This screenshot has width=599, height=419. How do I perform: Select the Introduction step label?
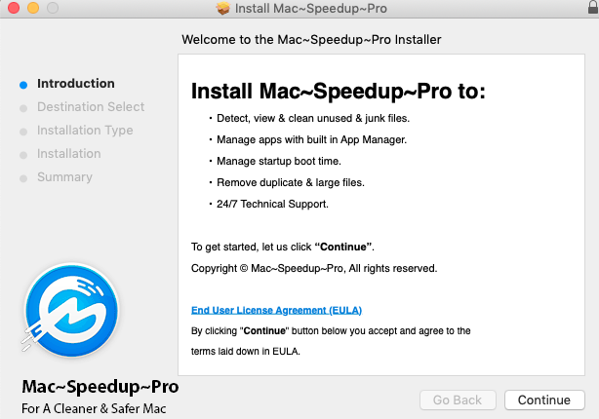click(76, 84)
